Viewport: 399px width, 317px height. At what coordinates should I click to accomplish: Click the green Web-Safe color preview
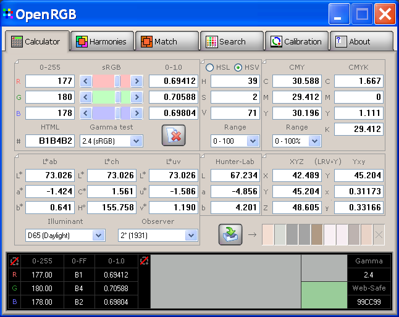point(324,295)
